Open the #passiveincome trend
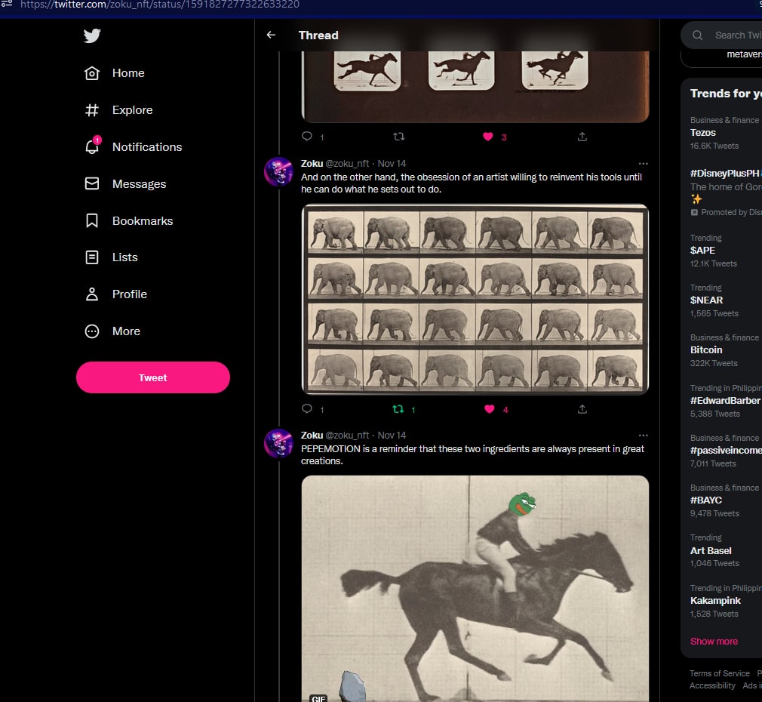The image size is (762, 702). [726, 450]
